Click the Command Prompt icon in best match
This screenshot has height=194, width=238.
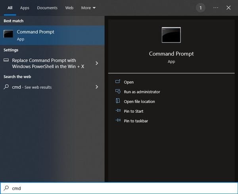tap(8, 34)
